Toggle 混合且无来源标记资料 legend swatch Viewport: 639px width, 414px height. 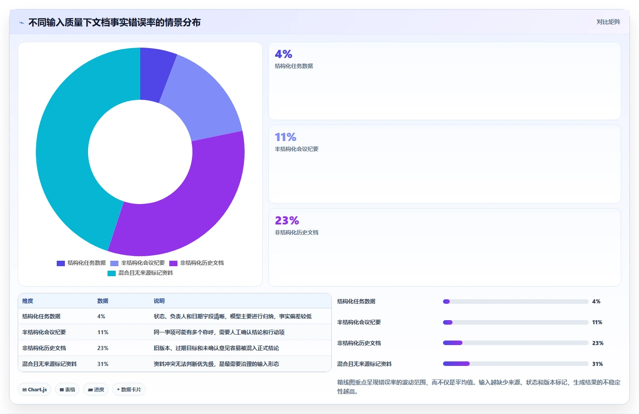(112, 273)
